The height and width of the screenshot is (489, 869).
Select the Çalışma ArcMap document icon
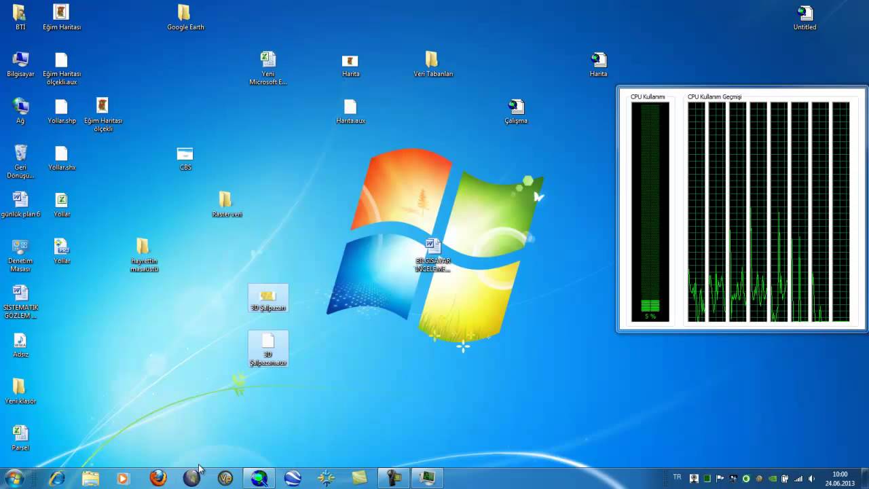click(516, 111)
